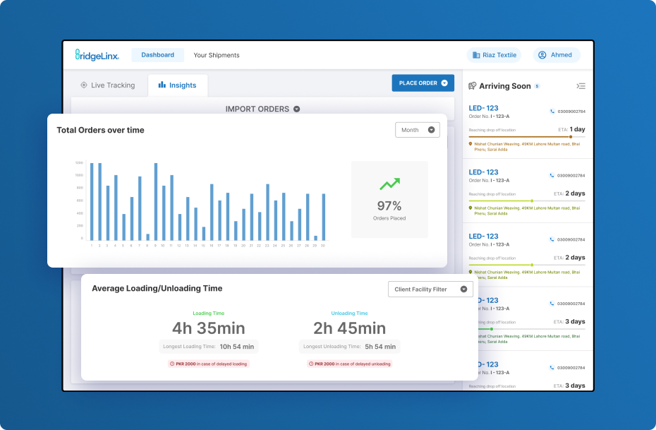Viewport: 656px width, 430px height.
Task: Collapse the Arriving Soon side panel
Action: pyautogui.click(x=581, y=86)
